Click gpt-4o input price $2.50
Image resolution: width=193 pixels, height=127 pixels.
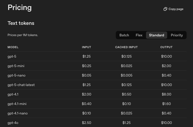pos(86,123)
